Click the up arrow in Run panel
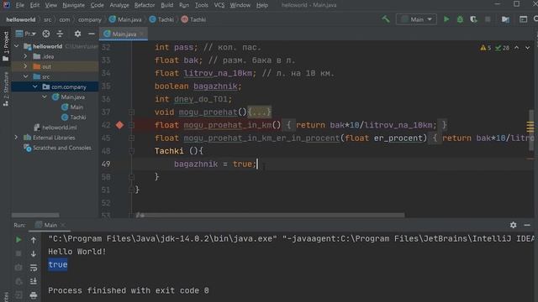The width and height of the screenshot is (538, 302). coord(34,241)
